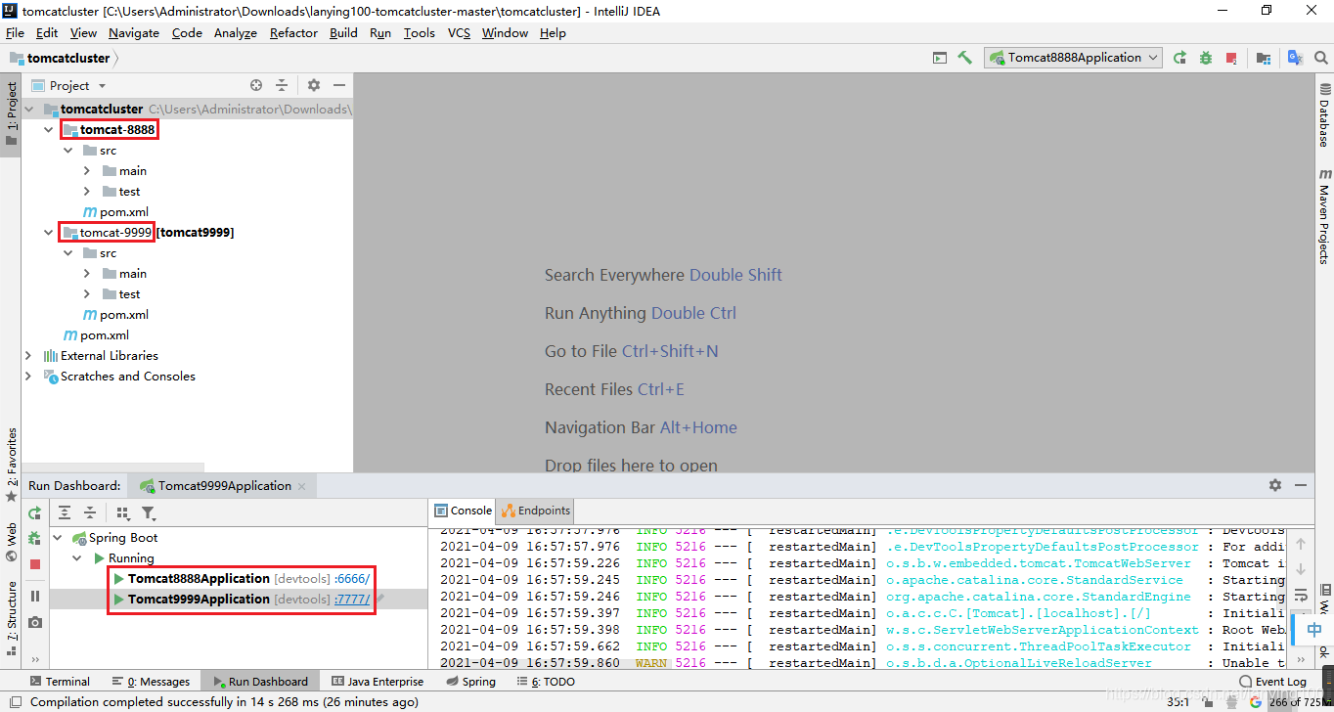The image size is (1334, 712).
Task: Rerun application in Run Dashboard sidebar
Action: click(35, 512)
